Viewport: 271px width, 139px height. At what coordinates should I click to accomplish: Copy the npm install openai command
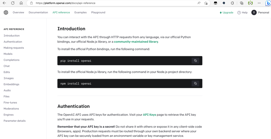(x=195, y=83)
